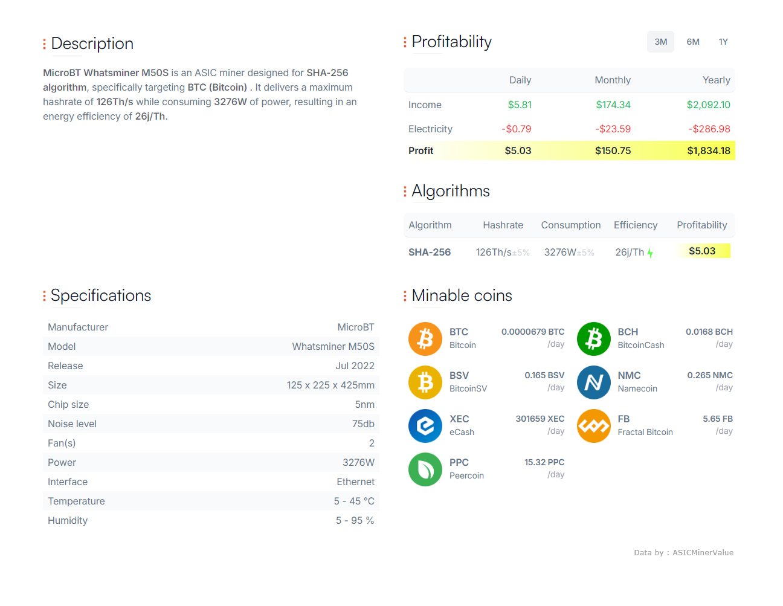The height and width of the screenshot is (606, 783).
Task: Click the orange Bitcoin BTC coin icon
Action: point(425,339)
